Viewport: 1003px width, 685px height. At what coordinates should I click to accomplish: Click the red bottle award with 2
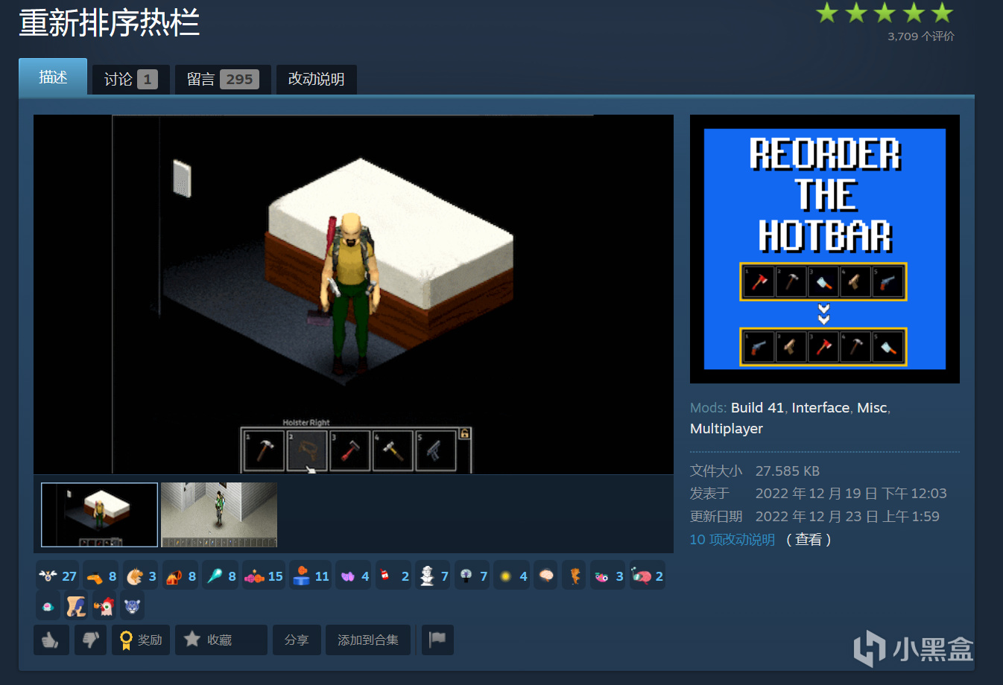click(393, 576)
